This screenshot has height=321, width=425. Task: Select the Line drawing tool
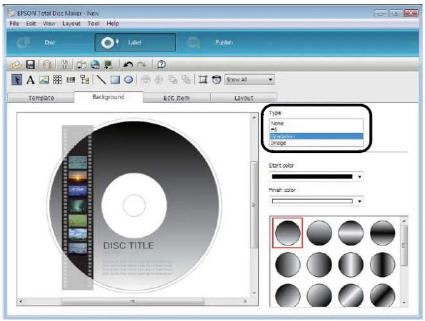[101, 80]
